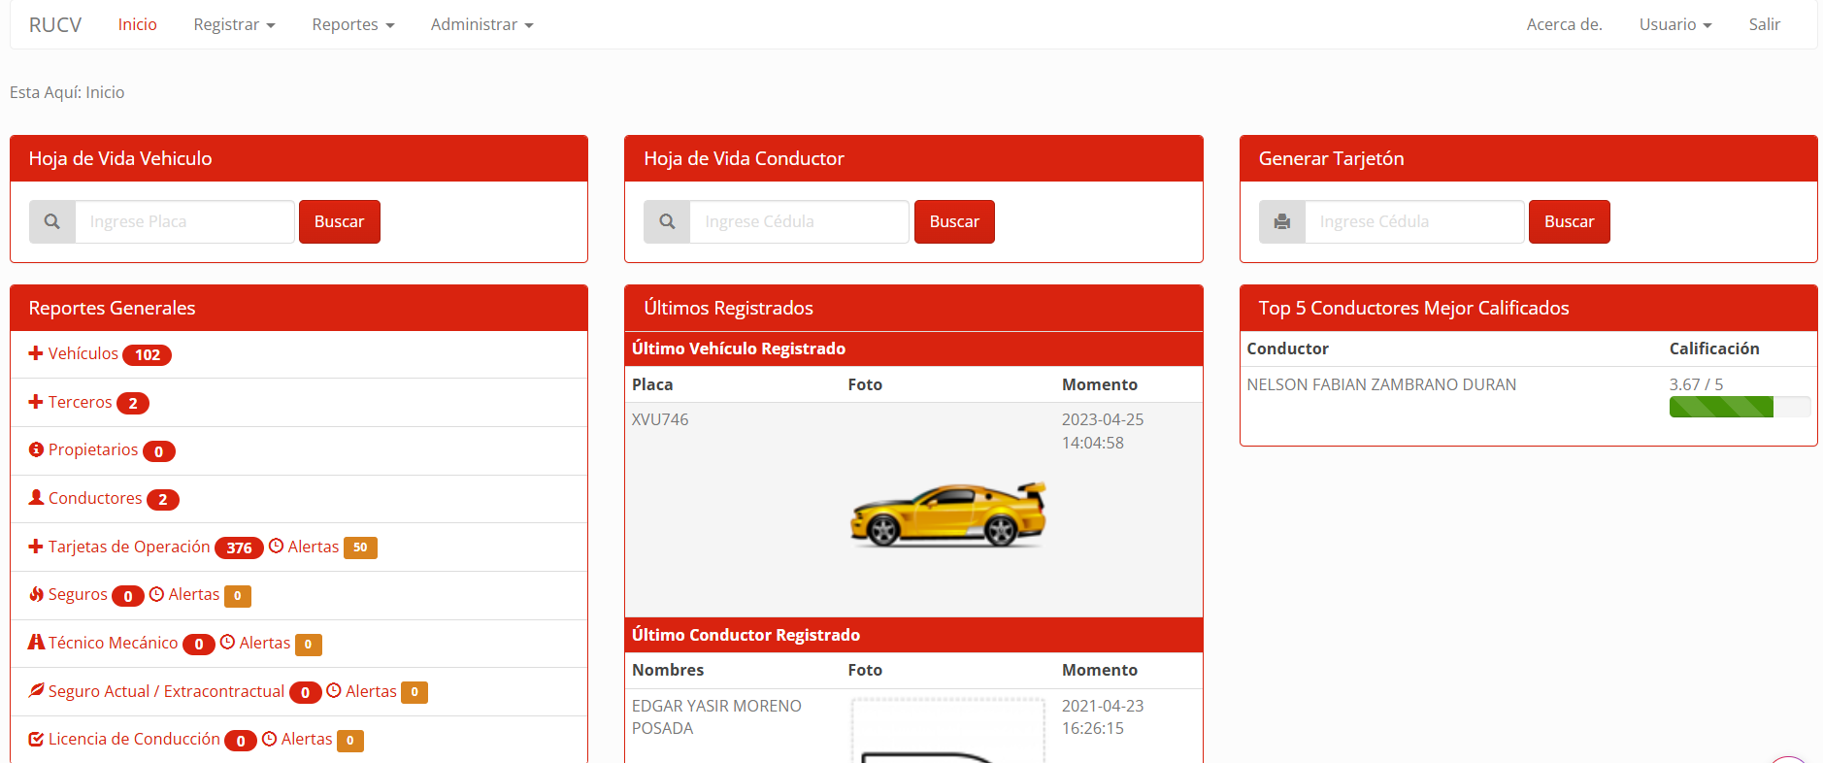Click the 2023-04-25 14:04:58 timestamp
1823x763 pixels.
[x=1103, y=431]
